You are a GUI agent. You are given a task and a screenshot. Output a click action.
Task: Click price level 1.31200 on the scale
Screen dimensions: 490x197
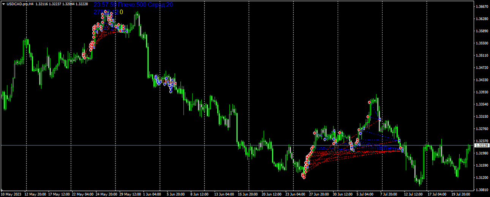point(482,177)
